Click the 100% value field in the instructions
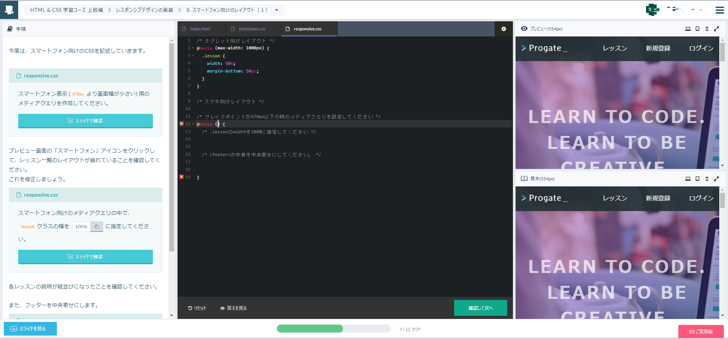 [x=81, y=227]
